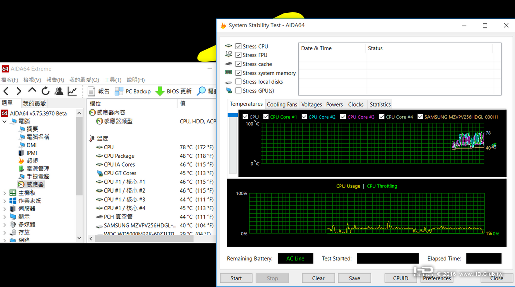Screen dimensions: 515x287
Task: Open the 工具(T) menu
Action: click(113, 80)
